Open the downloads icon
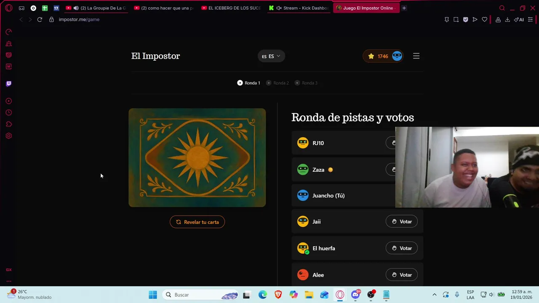The height and width of the screenshot is (303, 539). click(x=507, y=19)
